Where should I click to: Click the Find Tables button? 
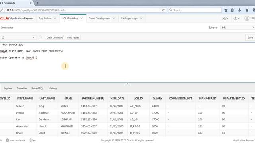tap(73, 37)
